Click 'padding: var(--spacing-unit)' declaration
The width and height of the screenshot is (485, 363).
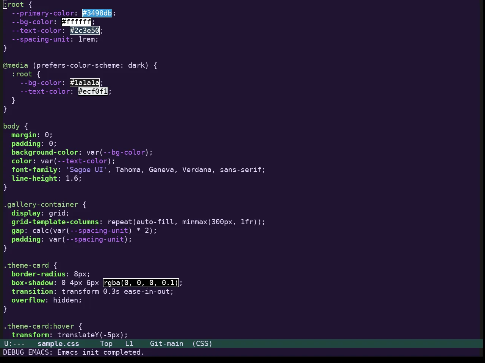click(x=72, y=239)
